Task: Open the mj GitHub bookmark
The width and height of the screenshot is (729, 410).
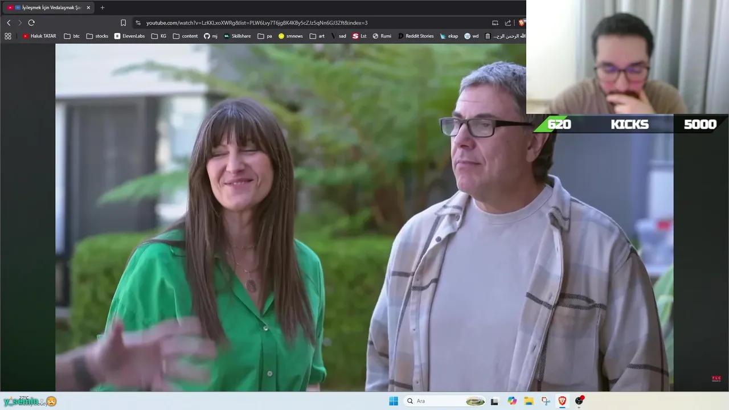Action: click(x=211, y=36)
